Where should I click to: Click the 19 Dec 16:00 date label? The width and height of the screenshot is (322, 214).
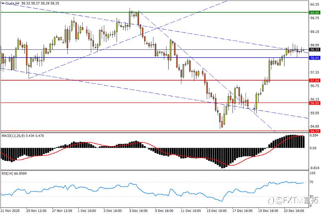click(268, 211)
